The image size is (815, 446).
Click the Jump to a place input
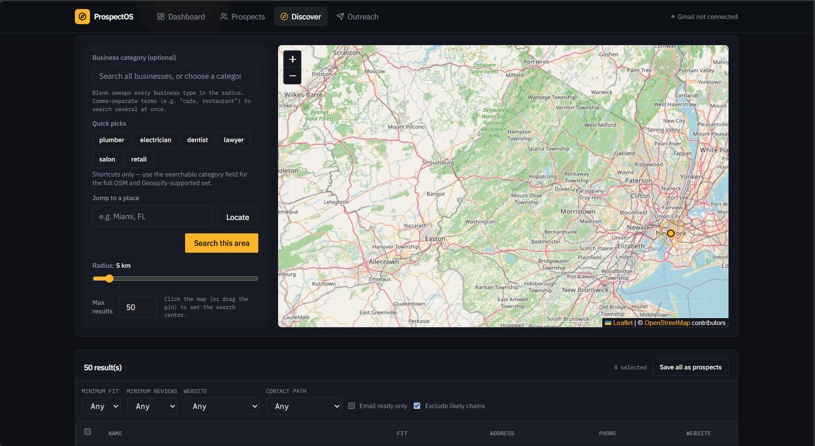[x=152, y=217]
